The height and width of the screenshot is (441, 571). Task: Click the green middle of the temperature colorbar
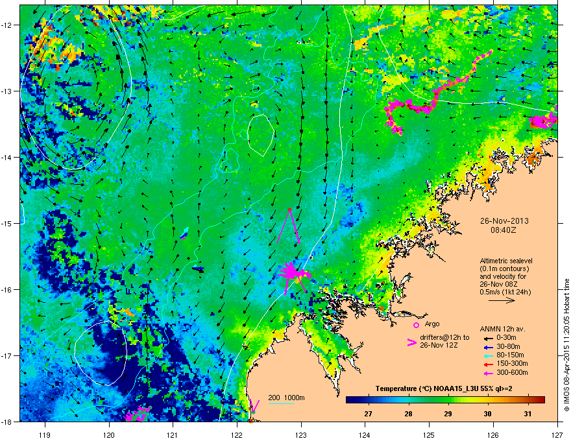tap(445, 400)
